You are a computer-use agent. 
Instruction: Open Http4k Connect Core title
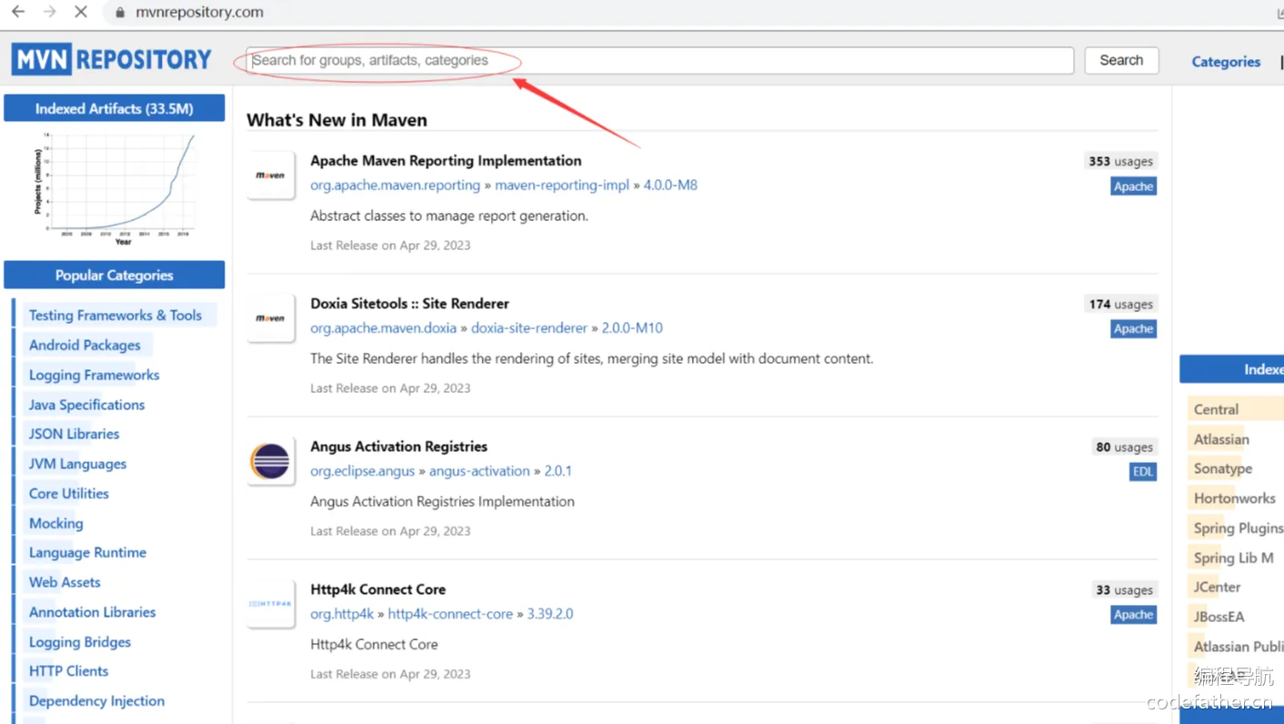[x=377, y=589]
